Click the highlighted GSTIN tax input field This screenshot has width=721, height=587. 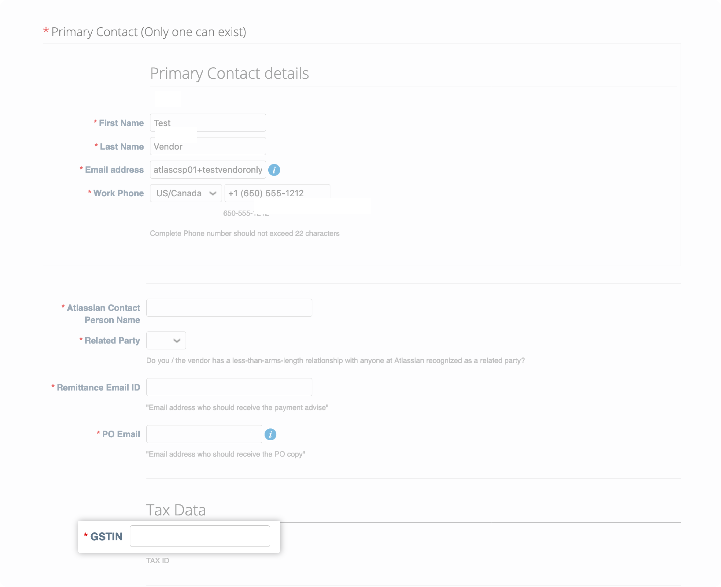[x=200, y=536]
